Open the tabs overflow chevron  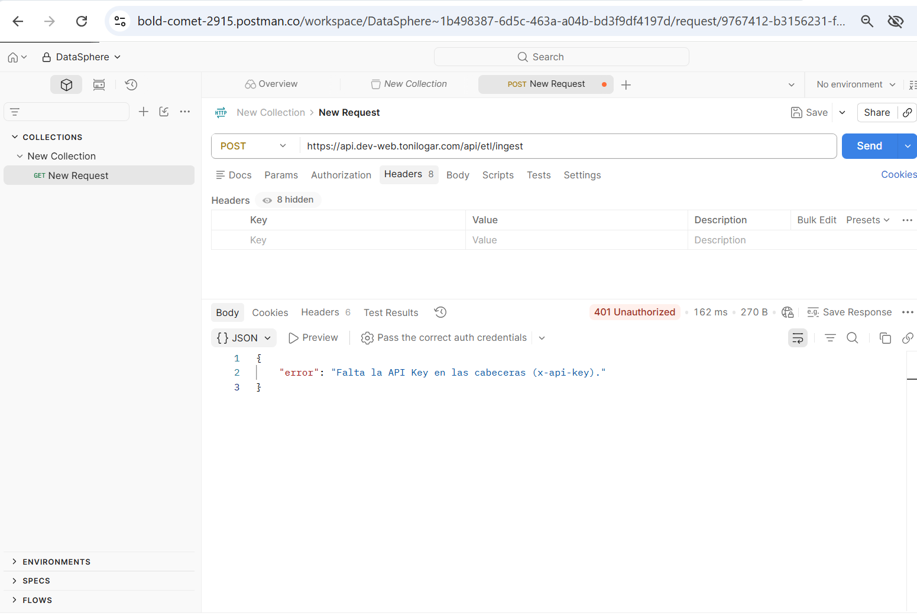(792, 84)
